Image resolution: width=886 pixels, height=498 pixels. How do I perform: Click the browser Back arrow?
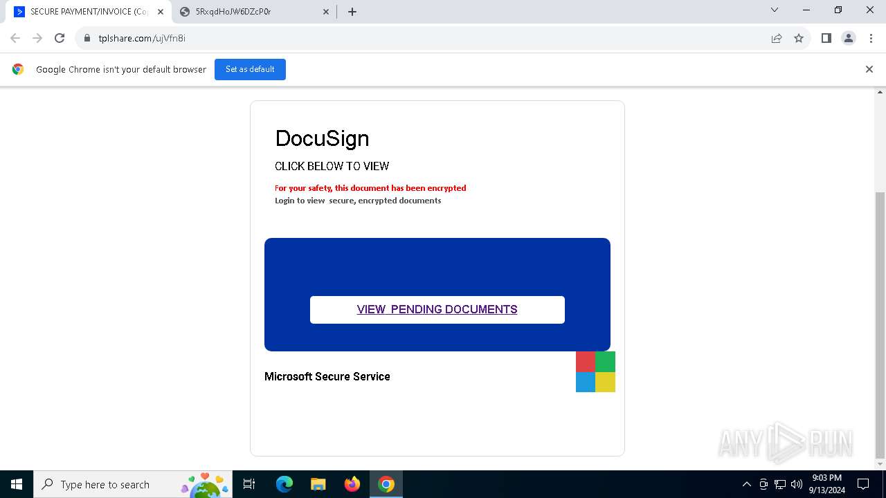15,38
